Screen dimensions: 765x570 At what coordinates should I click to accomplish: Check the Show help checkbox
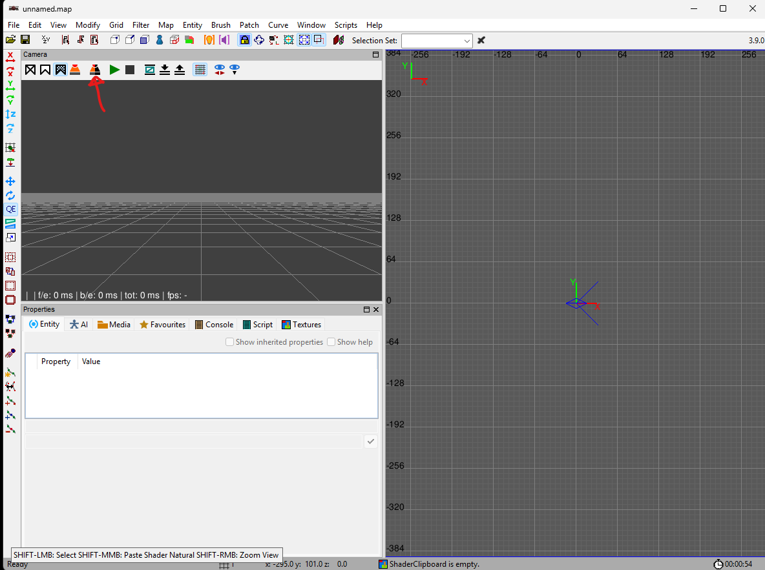(331, 341)
